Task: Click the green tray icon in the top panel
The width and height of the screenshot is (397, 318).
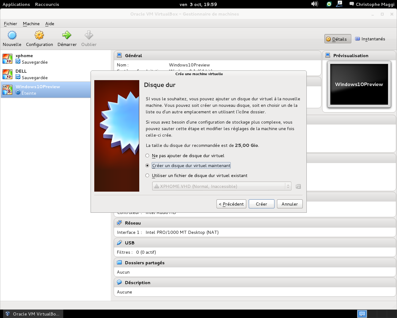Action: [x=329, y=4]
